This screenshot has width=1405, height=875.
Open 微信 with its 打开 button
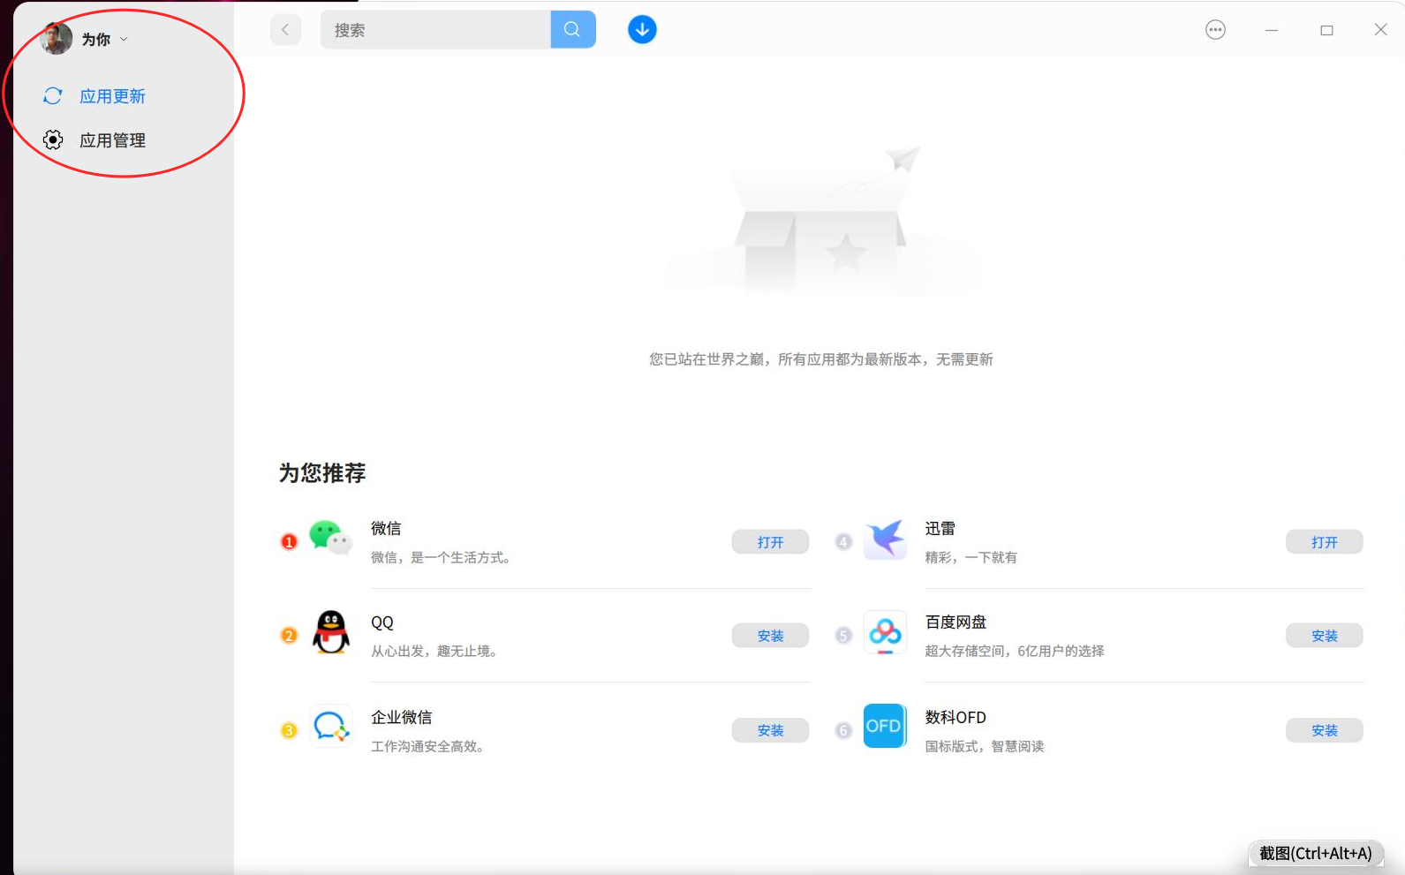770,542
